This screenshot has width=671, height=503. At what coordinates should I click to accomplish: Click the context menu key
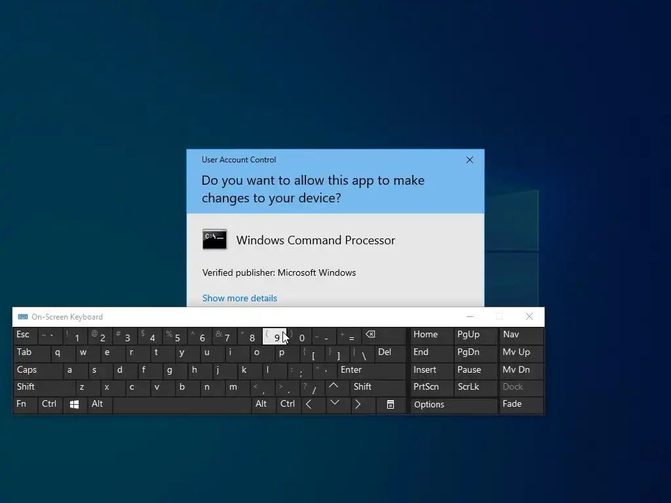[x=391, y=405]
